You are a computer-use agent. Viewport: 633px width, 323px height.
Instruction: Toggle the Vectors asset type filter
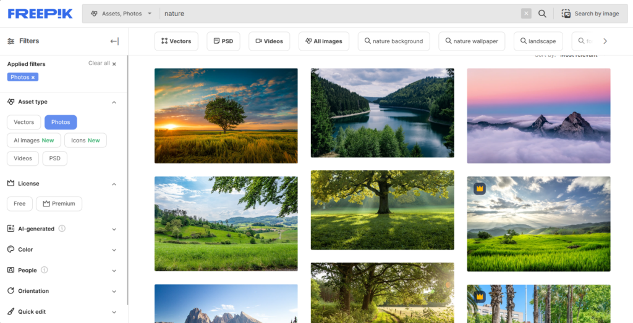click(24, 122)
